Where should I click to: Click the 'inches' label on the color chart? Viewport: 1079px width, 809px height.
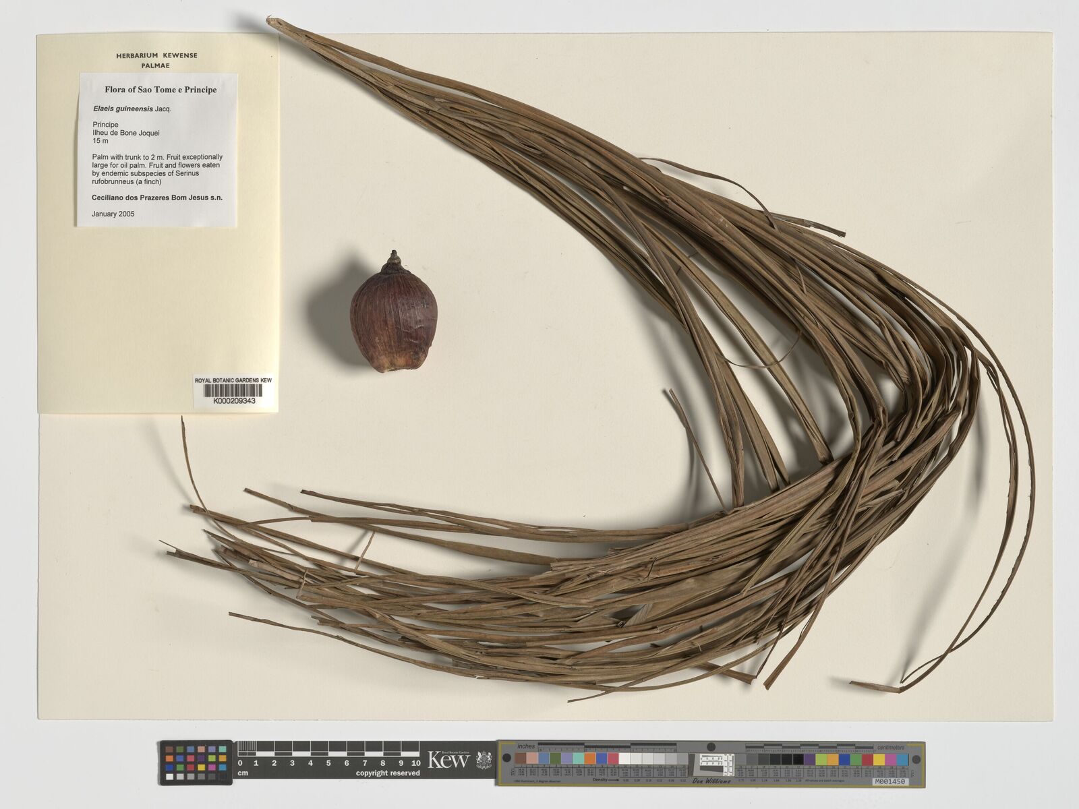525,746
